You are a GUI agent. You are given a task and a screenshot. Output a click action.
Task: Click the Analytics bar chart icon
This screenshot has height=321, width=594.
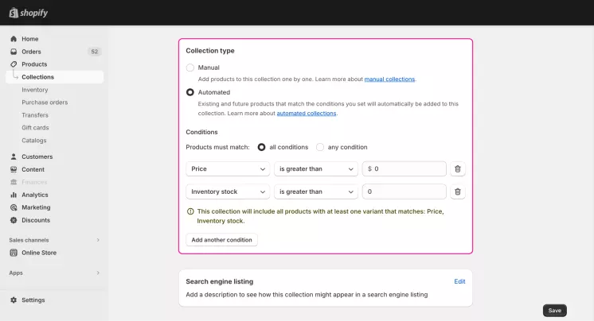coord(14,195)
